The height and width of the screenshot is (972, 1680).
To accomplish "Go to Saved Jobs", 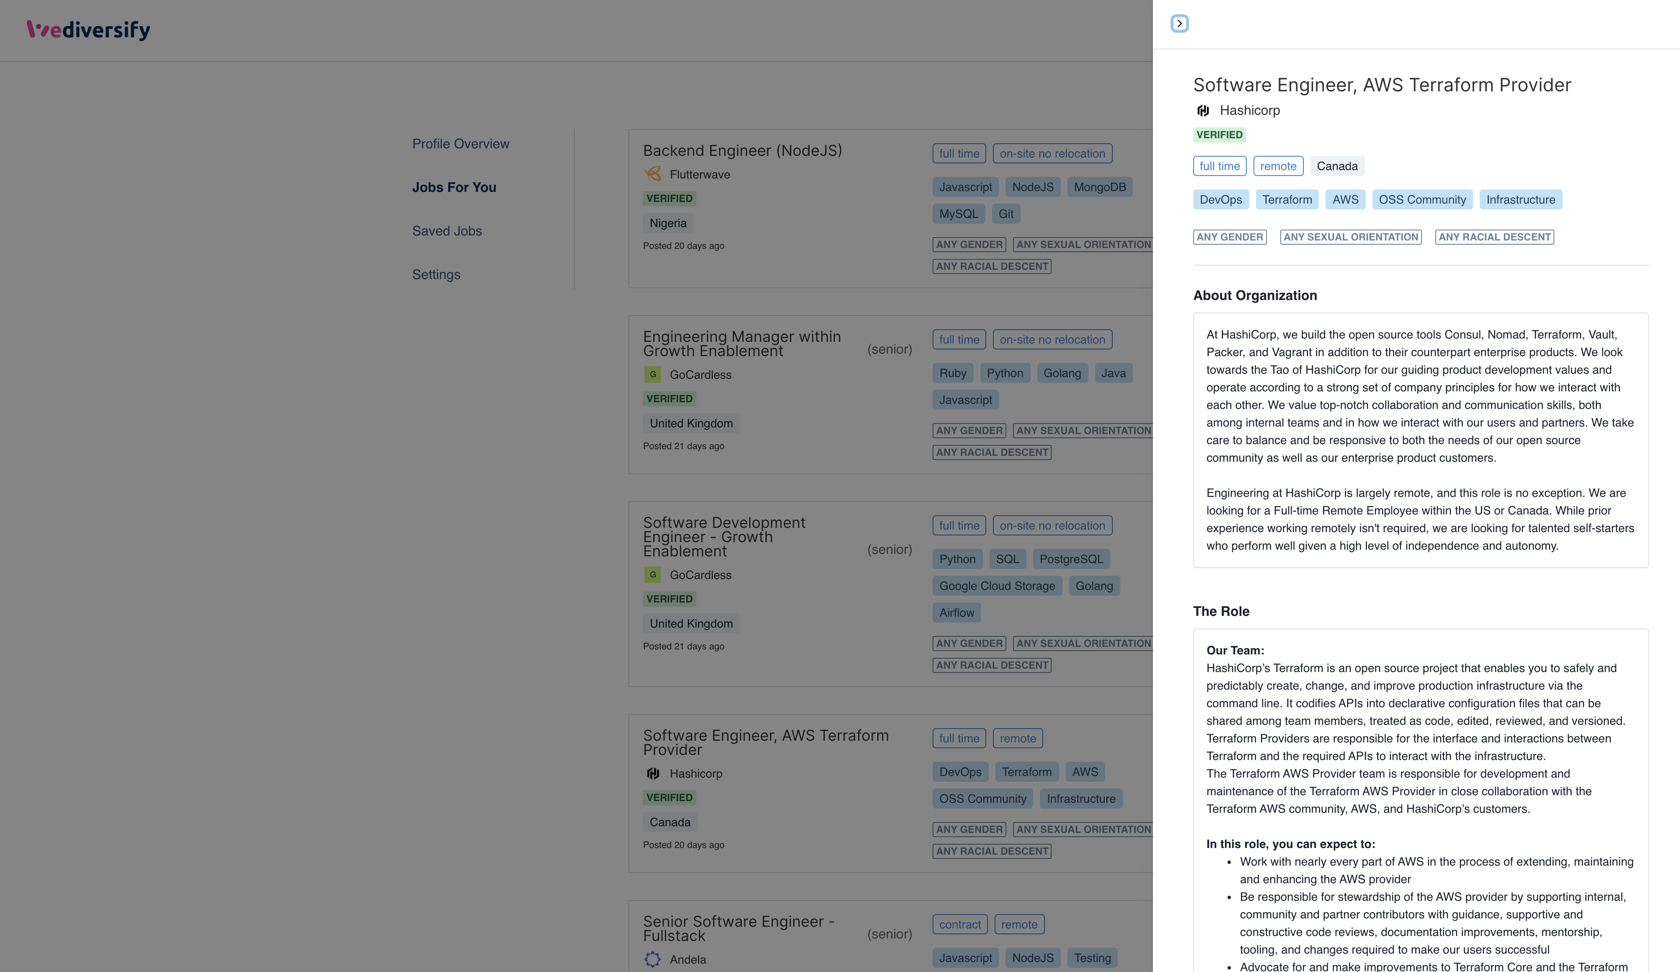I will pyautogui.click(x=447, y=231).
